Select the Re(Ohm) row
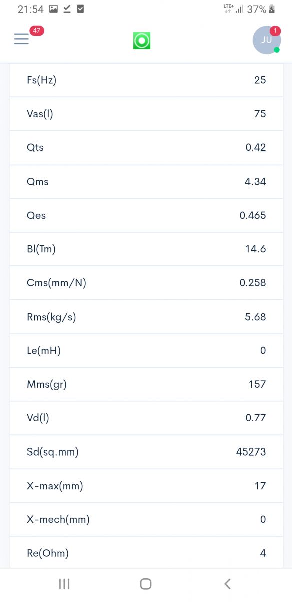This screenshot has height=602, width=292. 146,552
